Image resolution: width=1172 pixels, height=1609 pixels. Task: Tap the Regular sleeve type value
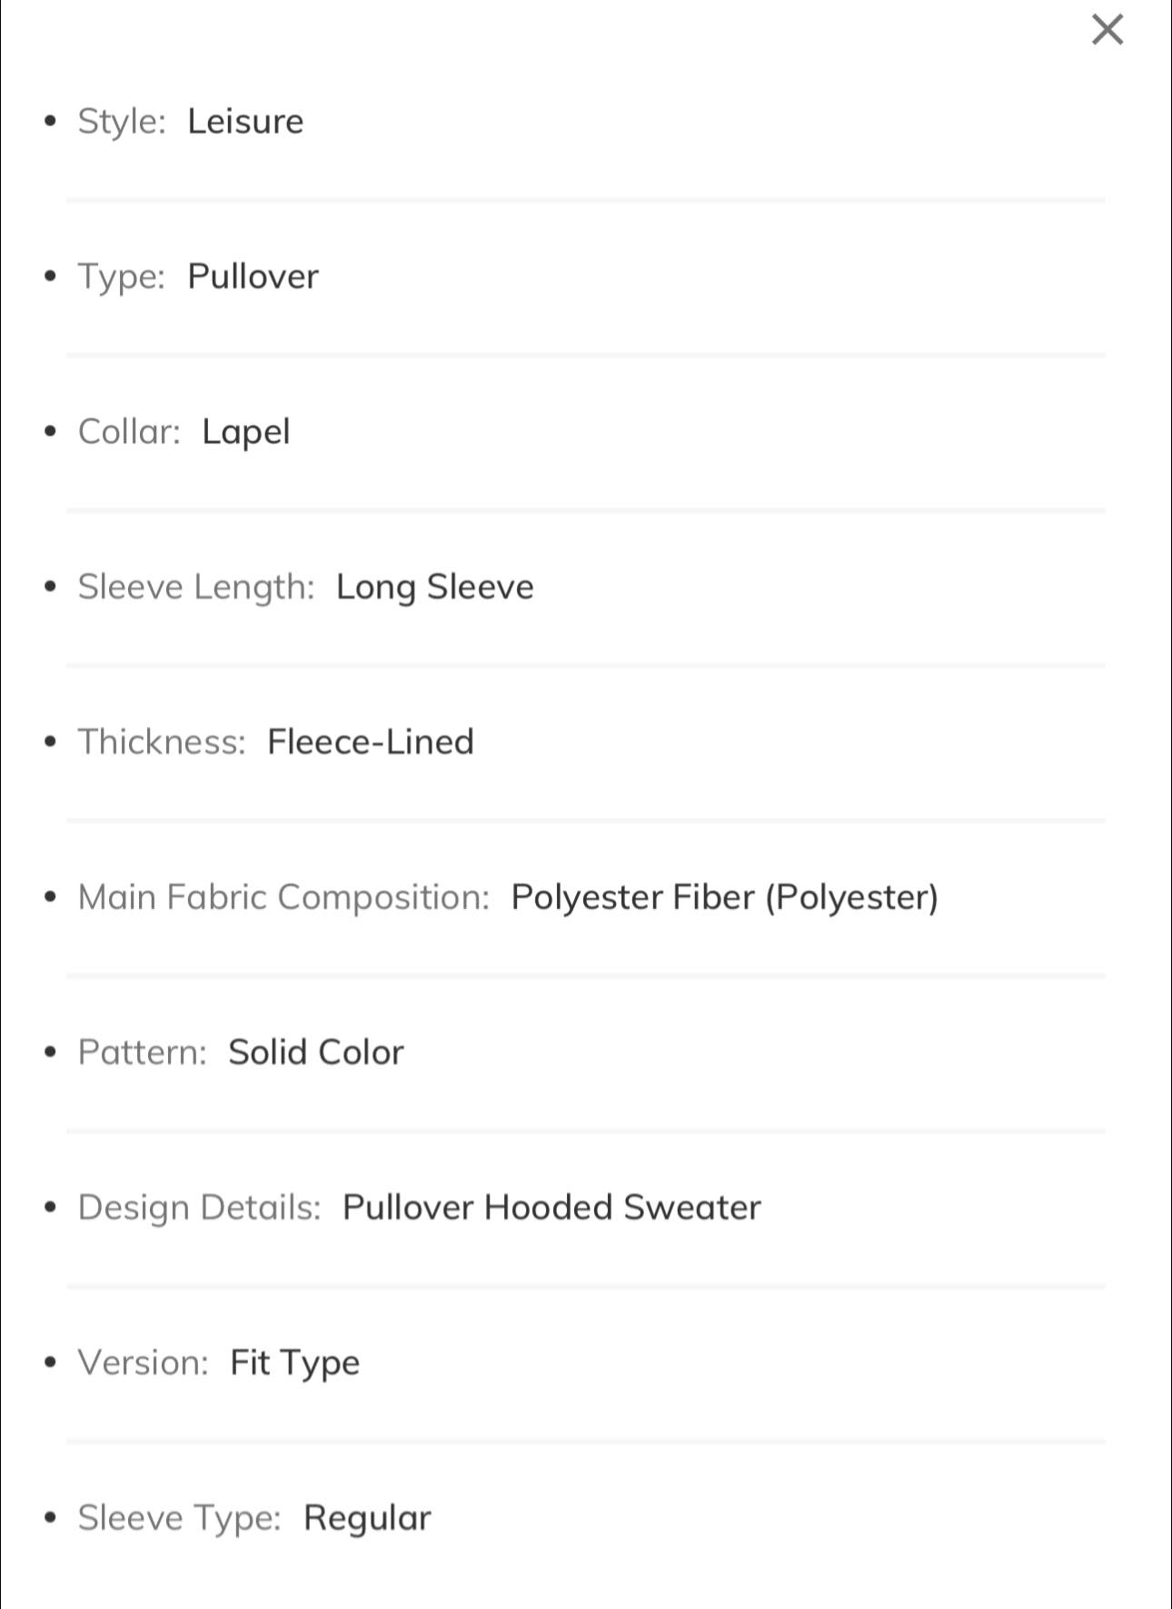point(367,1518)
